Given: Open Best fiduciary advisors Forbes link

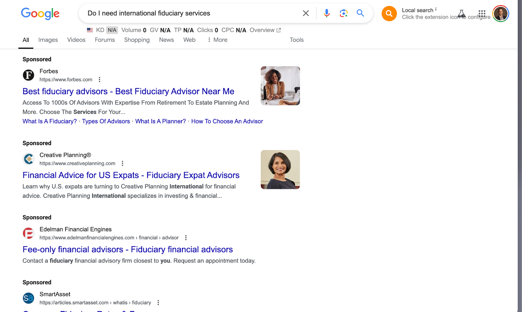Looking at the screenshot, I should [x=128, y=91].
